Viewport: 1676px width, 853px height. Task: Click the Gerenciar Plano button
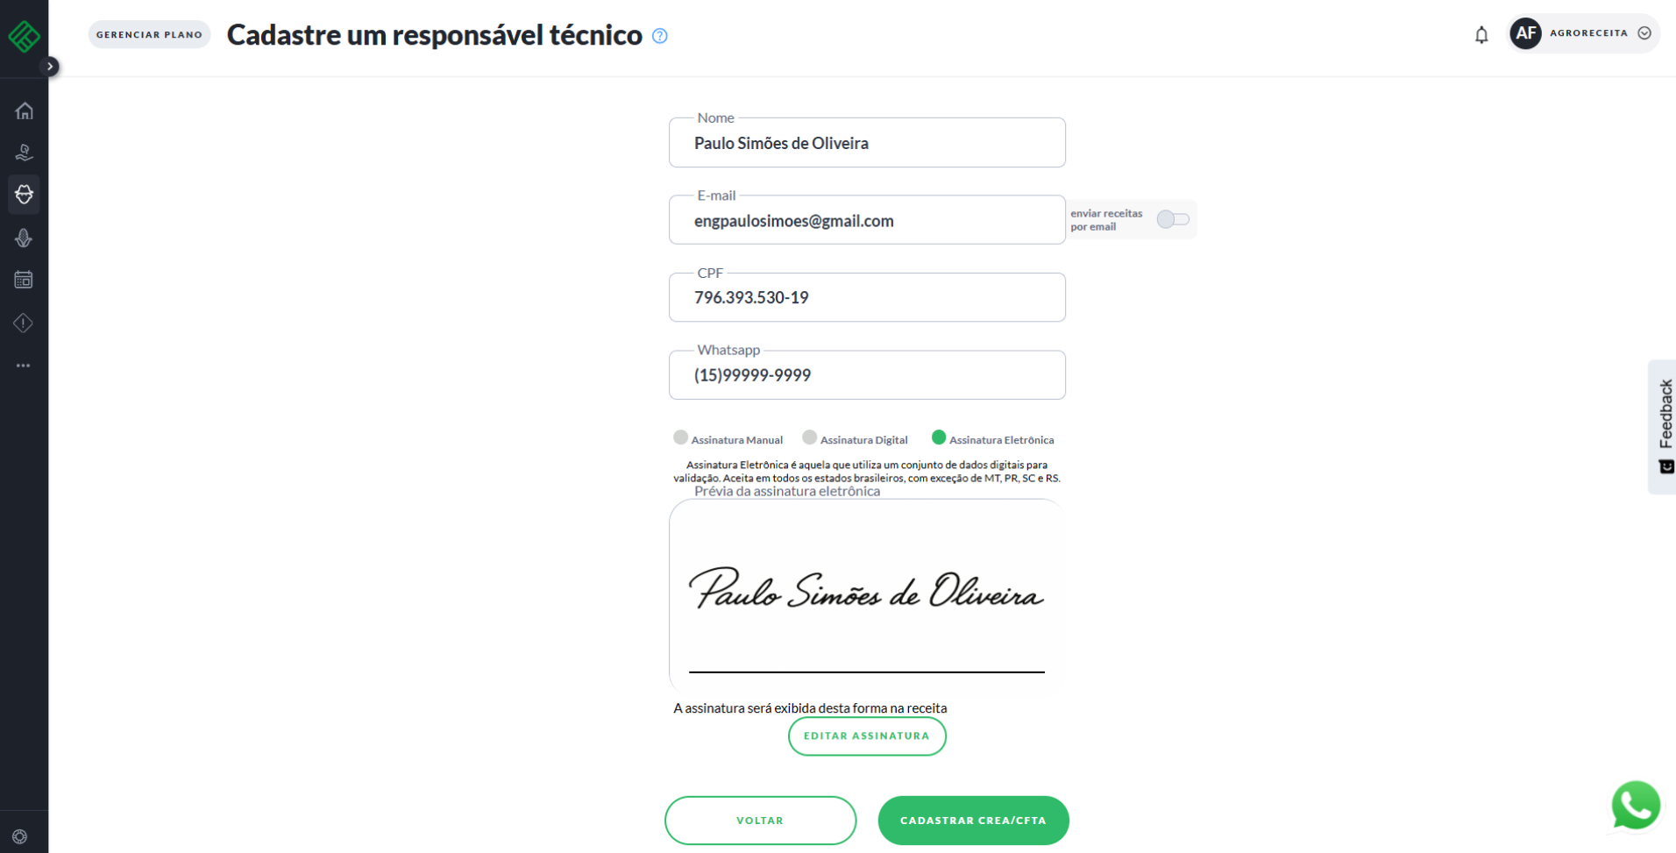tap(149, 35)
